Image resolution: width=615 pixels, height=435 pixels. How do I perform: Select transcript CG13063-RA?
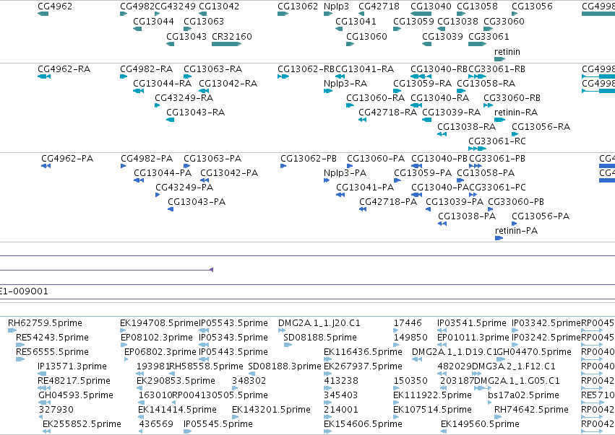(213, 69)
